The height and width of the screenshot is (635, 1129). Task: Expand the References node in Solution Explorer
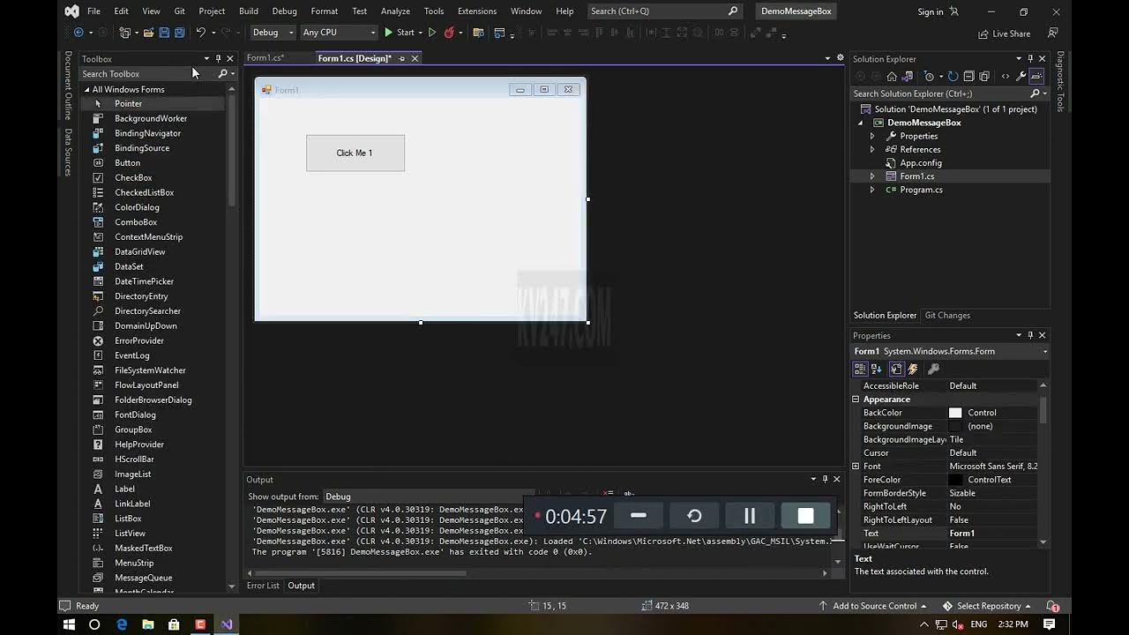pyautogui.click(x=872, y=150)
